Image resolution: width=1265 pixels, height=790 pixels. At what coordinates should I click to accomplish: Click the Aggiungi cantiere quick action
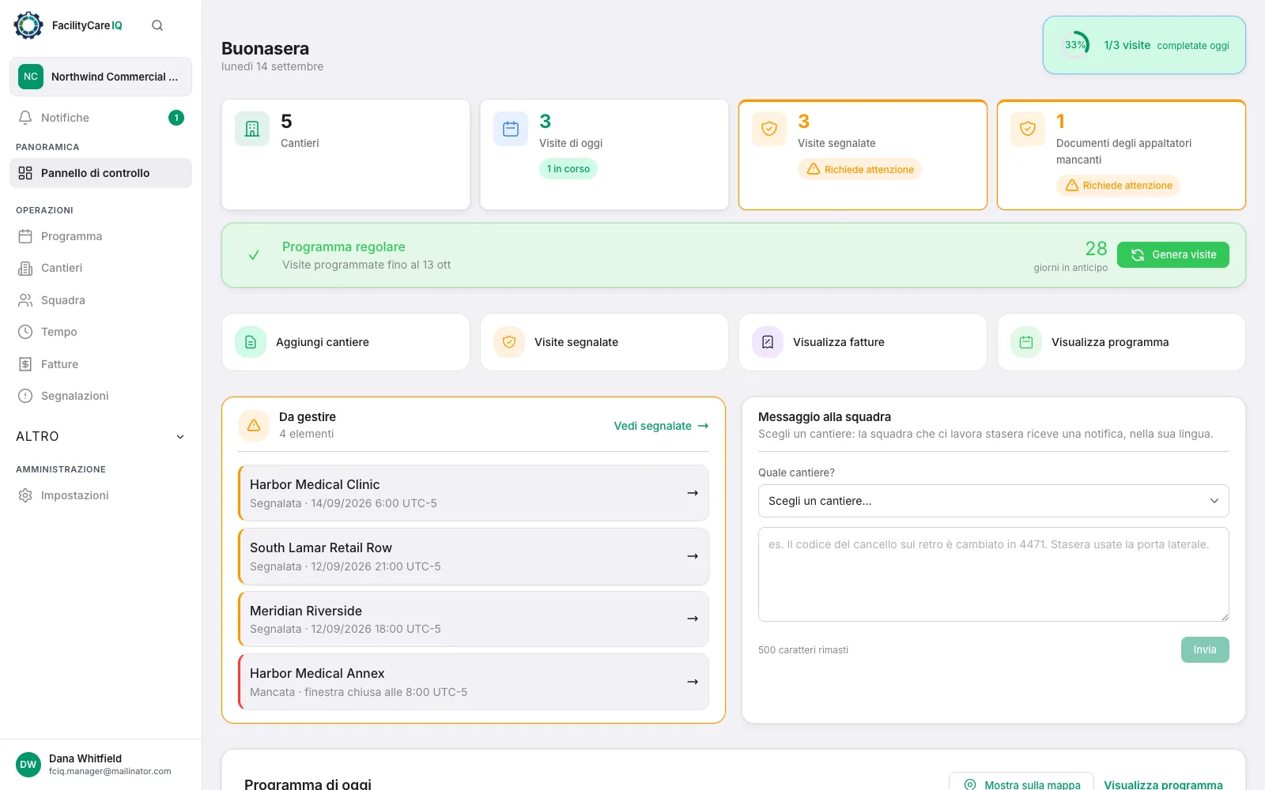(x=346, y=342)
